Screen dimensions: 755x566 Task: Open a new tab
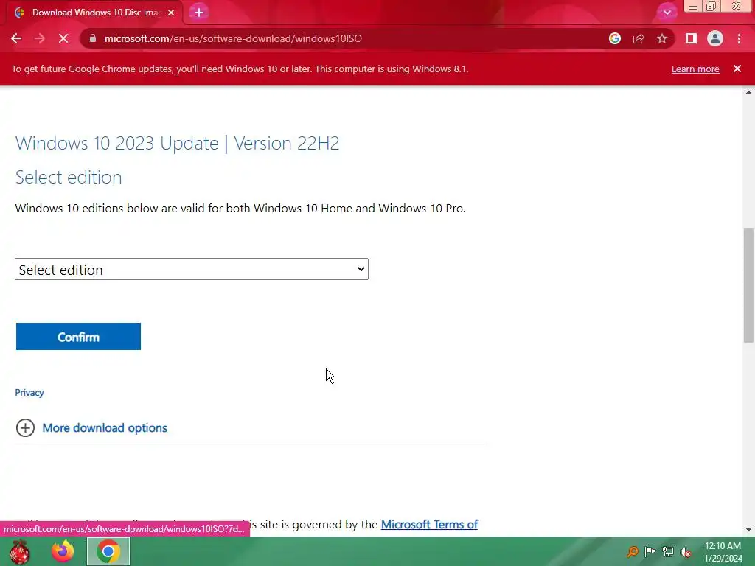(x=199, y=13)
